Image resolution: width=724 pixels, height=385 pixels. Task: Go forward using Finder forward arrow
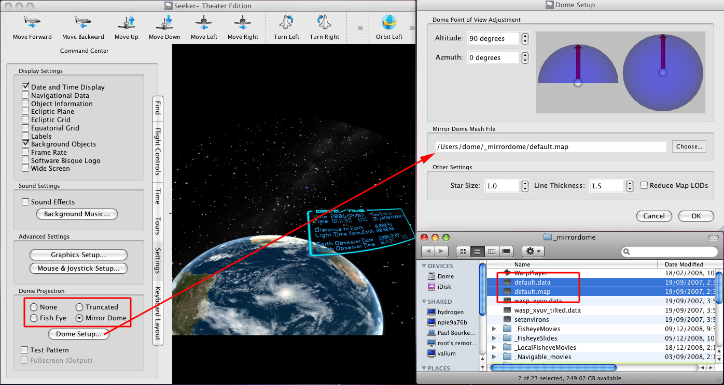pos(441,251)
